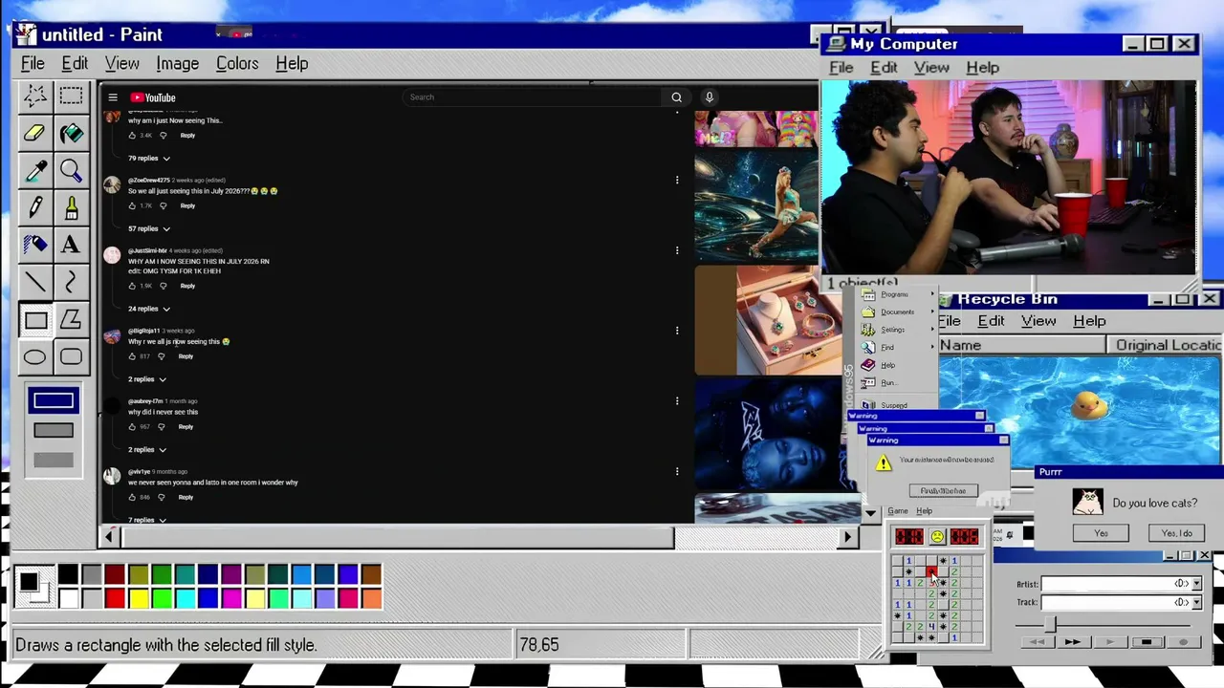Select the rectangular Select tool in Paint

(71, 96)
